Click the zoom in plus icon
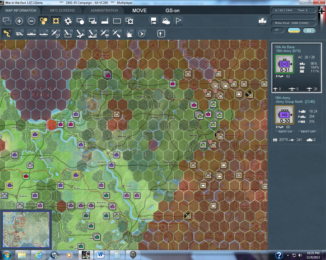326x260 pixels. click(x=19, y=21)
